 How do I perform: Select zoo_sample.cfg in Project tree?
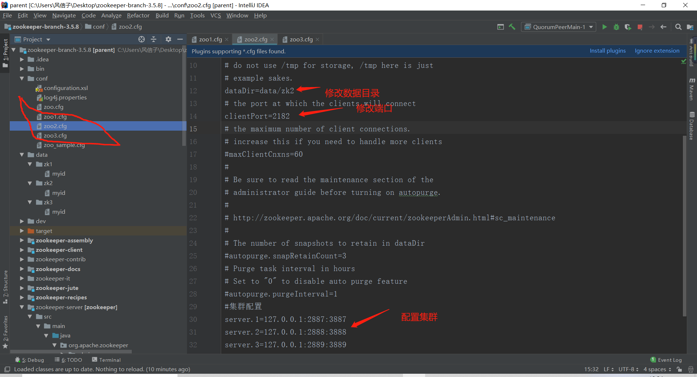(x=64, y=145)
